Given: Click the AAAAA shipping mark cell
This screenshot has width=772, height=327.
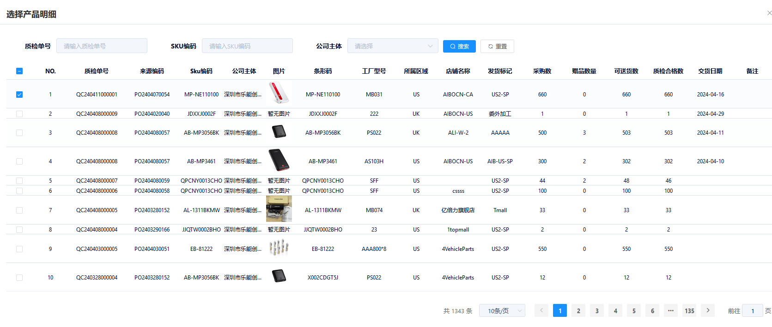Looking at the screenshot, I should [500, 133].
